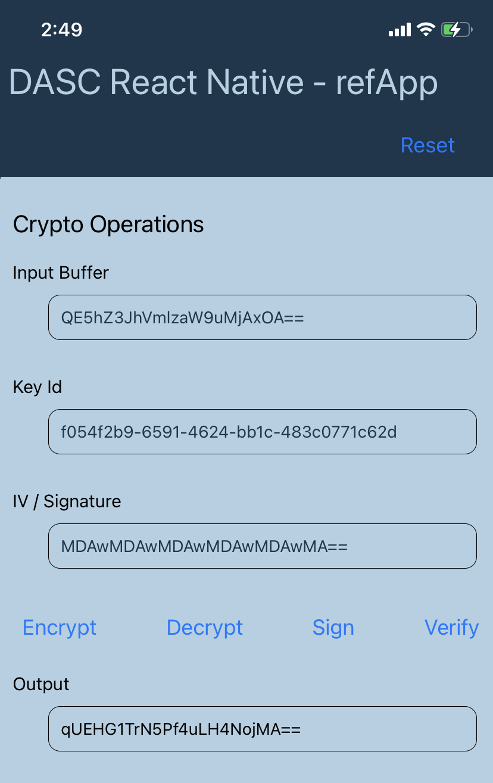Focus the Key Id text field
This screenshot has height=783, width=493.
click(x=263, y=432)
